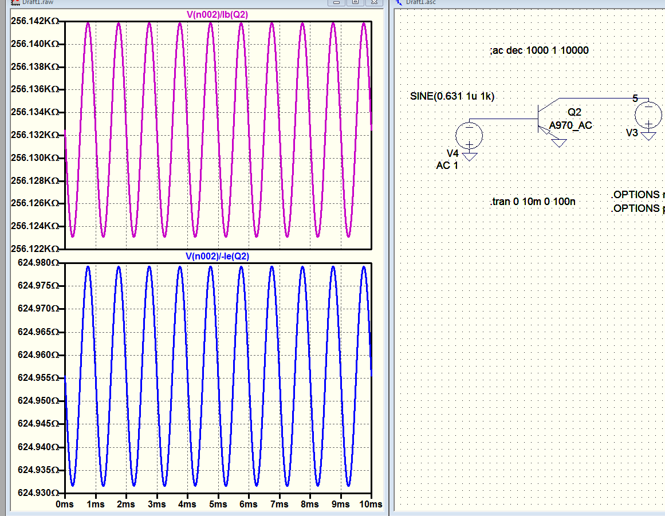
Task: Click the .tran 0 10m 0 100n directive
Action: 533,202
